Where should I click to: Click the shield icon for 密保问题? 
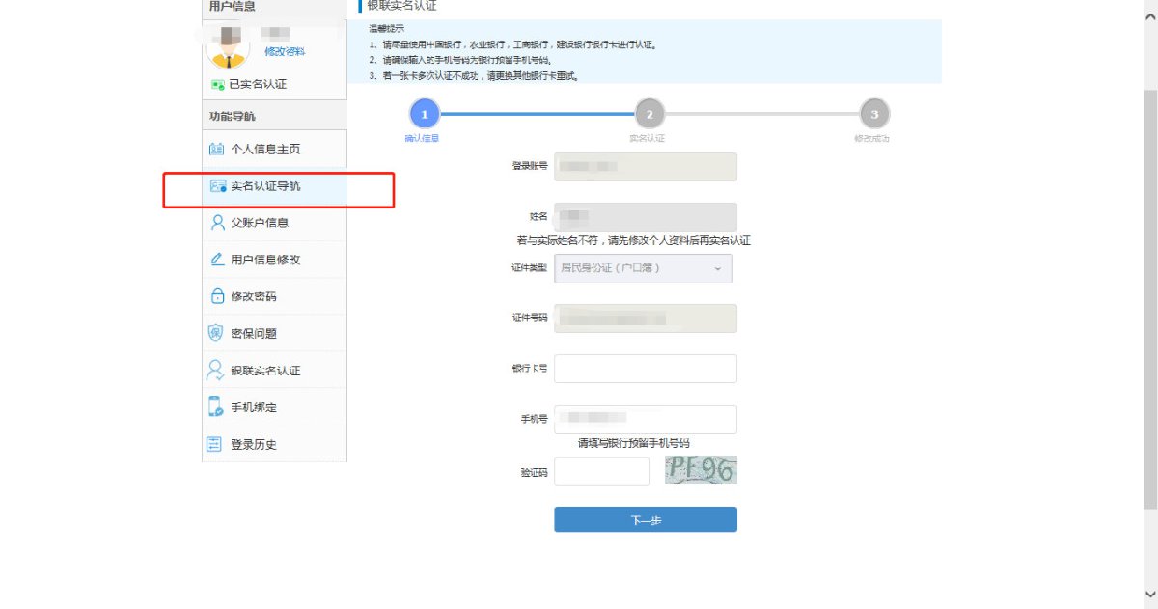(216, 333)
